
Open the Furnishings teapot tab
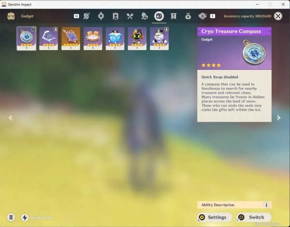(202, 16)
